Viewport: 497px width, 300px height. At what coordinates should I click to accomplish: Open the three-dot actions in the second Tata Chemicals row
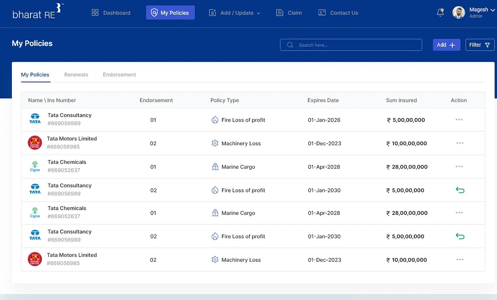pos(459,213)
